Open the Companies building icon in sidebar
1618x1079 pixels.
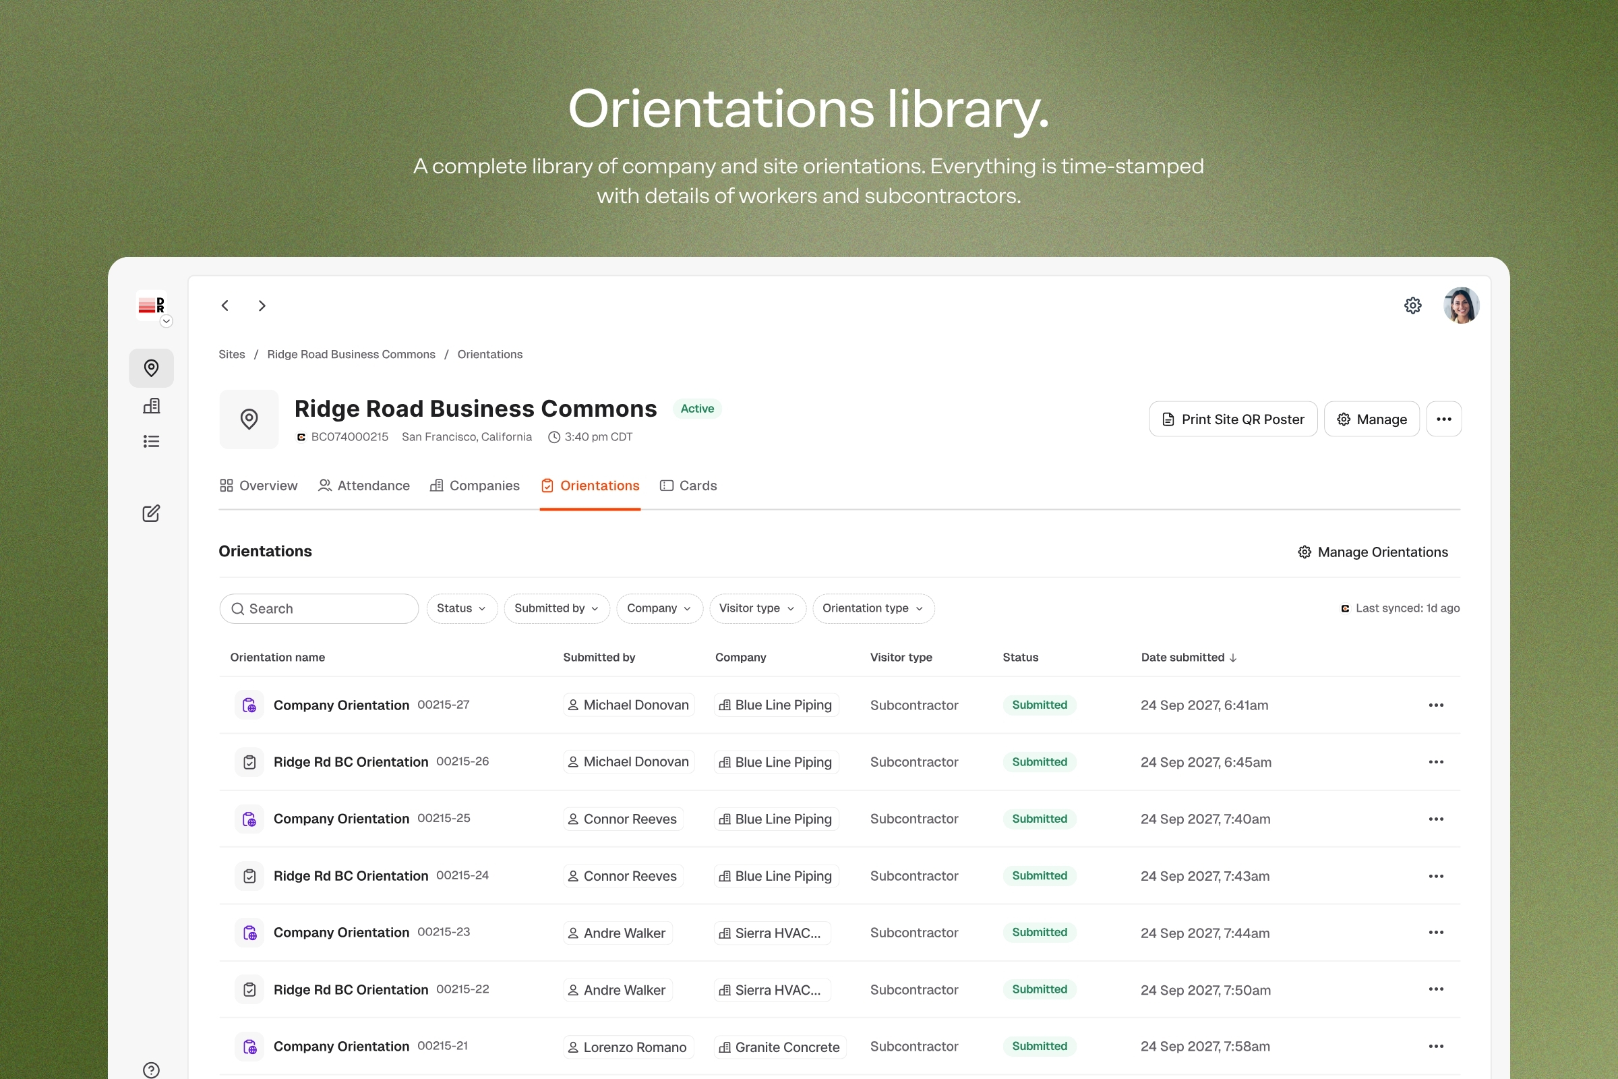click(151, 406)
